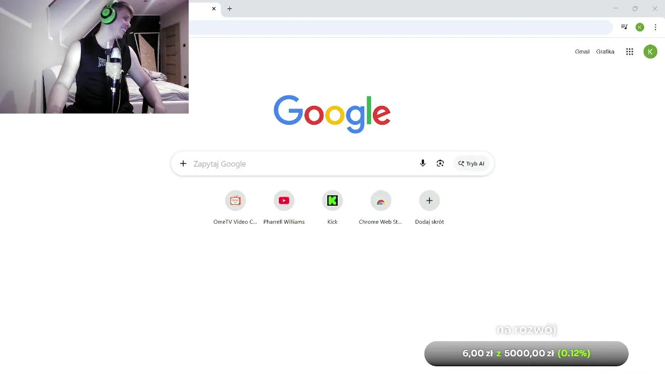Open the Gmail link
This screenshot has width=665, height=374.
[582, 51]
